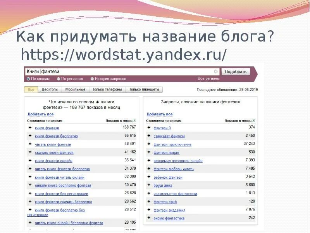This screenshot has height=233, width=310.
Task: Click plus next to 'эксмо фантастика'
Action: (149, 218)
